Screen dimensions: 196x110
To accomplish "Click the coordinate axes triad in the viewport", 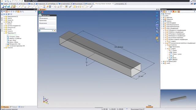I will 46,100.
